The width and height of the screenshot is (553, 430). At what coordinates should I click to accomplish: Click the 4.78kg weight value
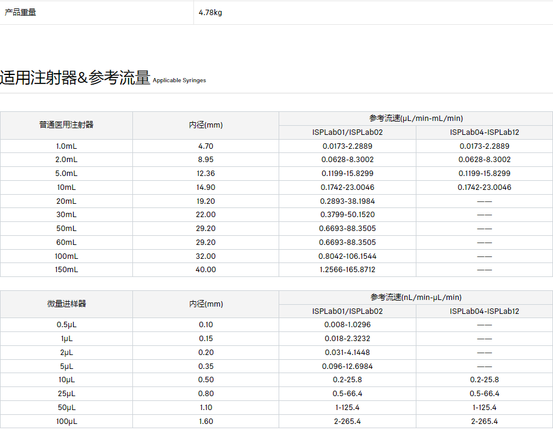[210, 12]
